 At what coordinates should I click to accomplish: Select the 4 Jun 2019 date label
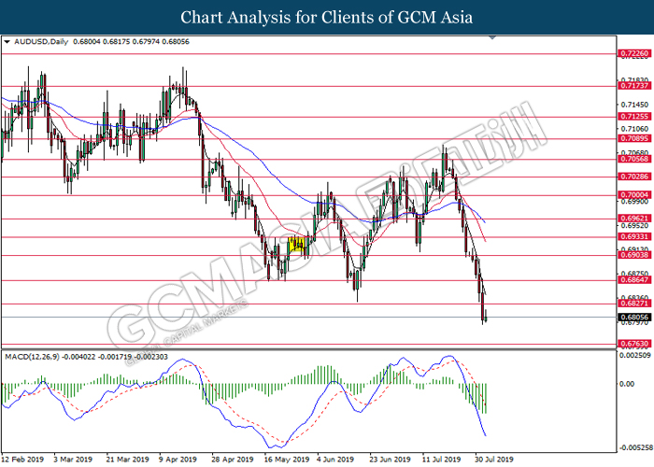[x=333, y=460]
